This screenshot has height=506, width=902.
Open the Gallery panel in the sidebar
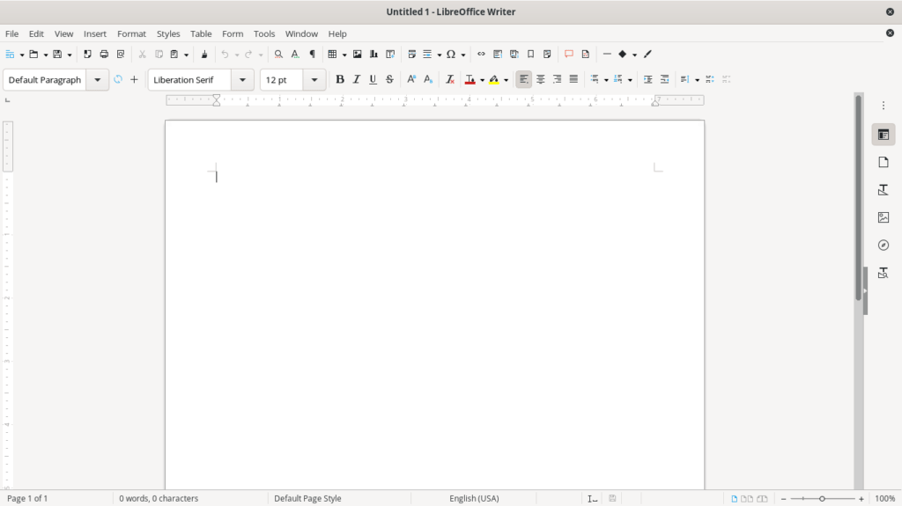coord(884,217)
